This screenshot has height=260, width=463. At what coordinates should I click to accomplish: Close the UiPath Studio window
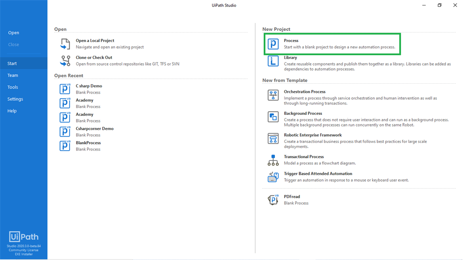coord(455,5)
